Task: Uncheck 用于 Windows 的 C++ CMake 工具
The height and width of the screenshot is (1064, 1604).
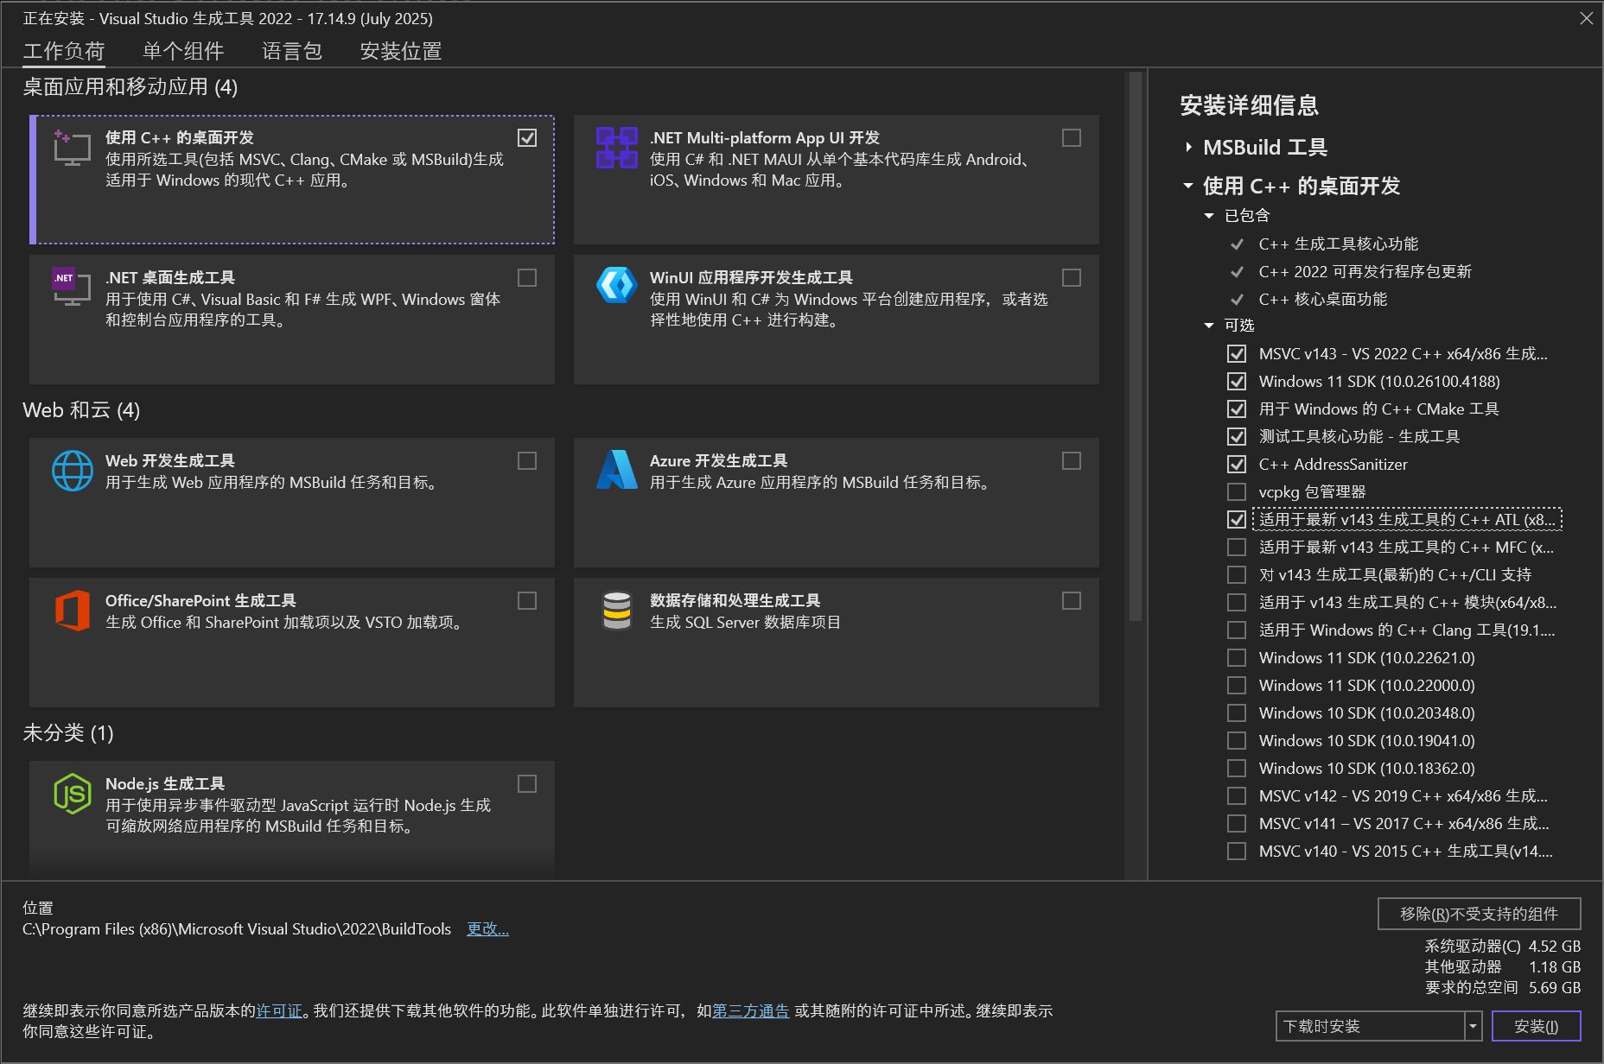Action: click(x=1237, y=409)
